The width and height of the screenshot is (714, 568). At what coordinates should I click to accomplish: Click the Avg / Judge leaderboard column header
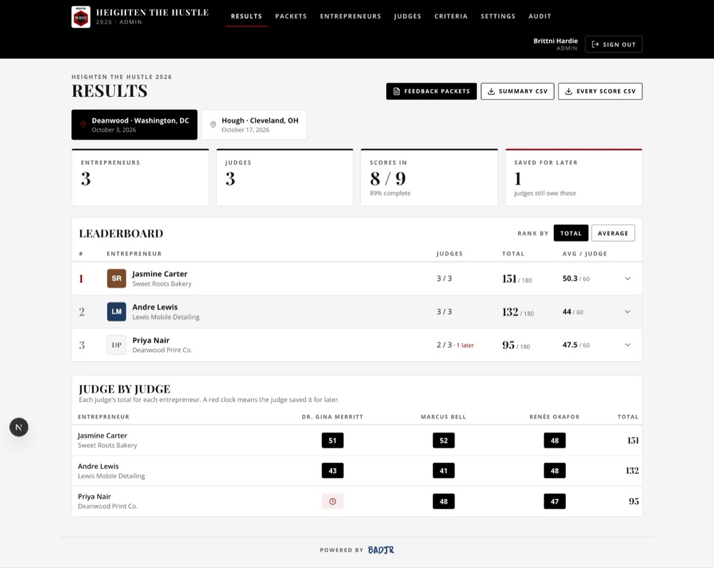coord(585,254)
